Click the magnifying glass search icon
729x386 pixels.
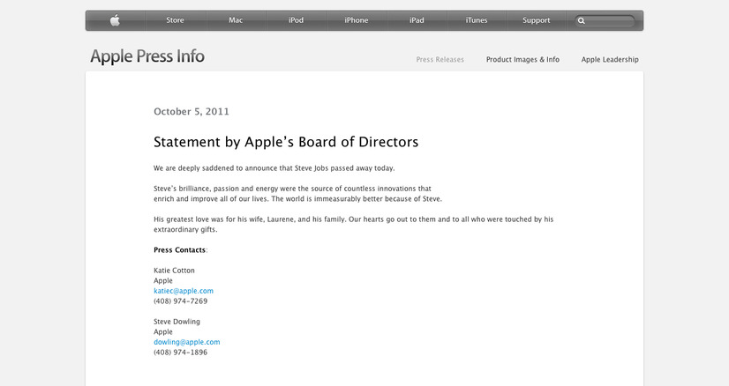582,21
